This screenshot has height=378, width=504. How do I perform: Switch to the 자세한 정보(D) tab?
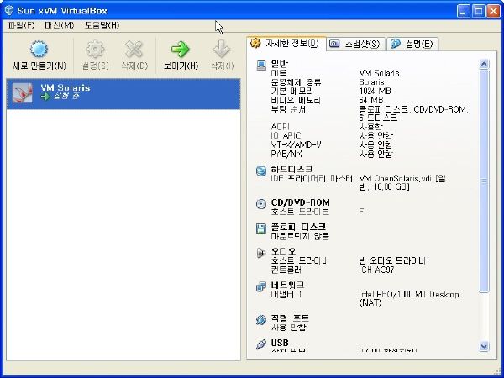pyautogui.click(x=286, y=44)
